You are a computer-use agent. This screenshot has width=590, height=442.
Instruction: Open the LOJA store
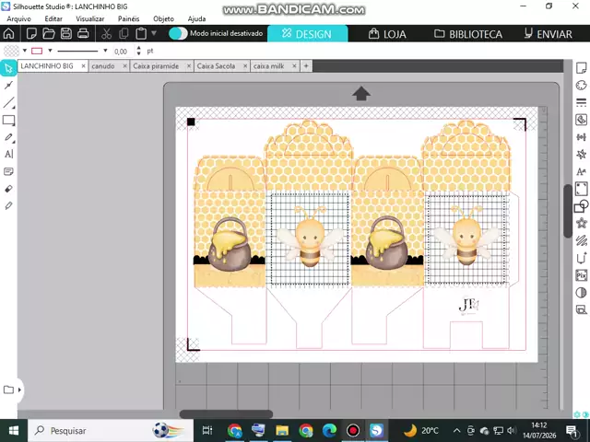(387, 34)
